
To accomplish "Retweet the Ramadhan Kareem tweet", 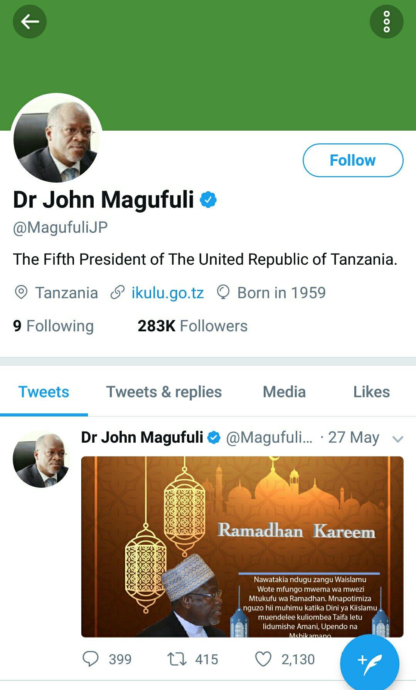I will (x=177, y=659).
